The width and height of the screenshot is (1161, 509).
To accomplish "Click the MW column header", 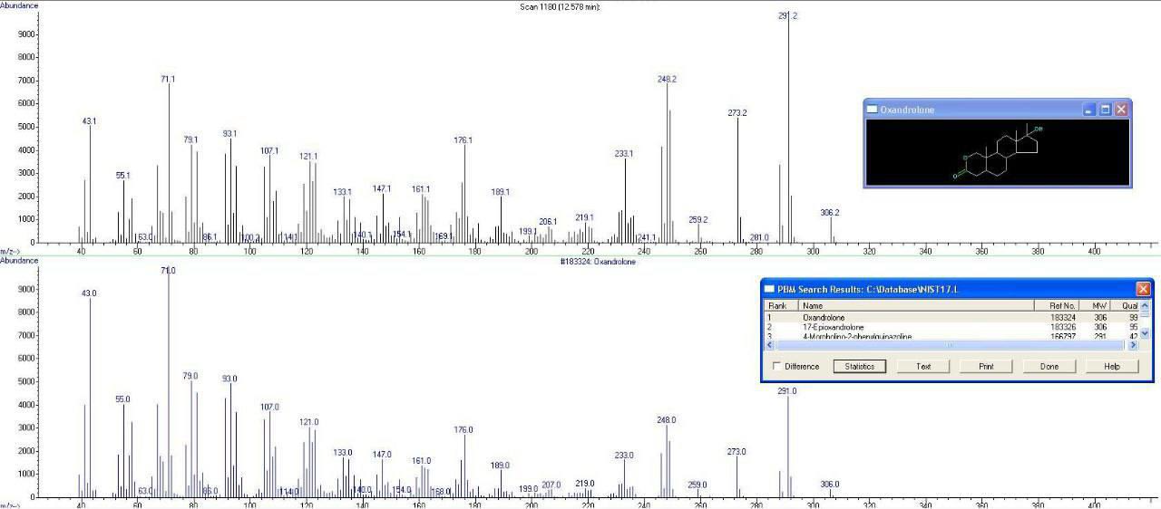I will [x=1102, y=306].
